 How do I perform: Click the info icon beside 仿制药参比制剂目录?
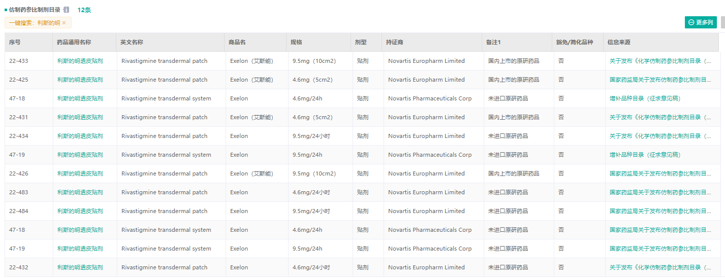click(x=66, y=10)
